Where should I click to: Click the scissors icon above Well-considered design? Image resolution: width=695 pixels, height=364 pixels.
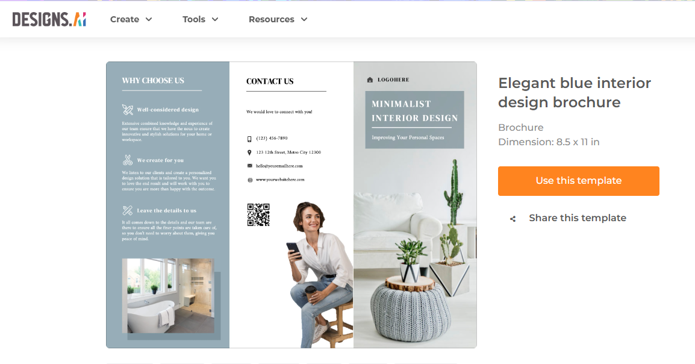pyautogui.click(x=127, y=110)
